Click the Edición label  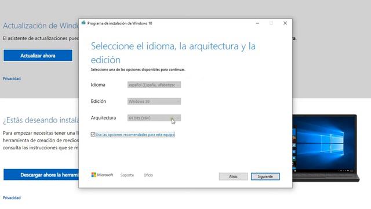99,101
